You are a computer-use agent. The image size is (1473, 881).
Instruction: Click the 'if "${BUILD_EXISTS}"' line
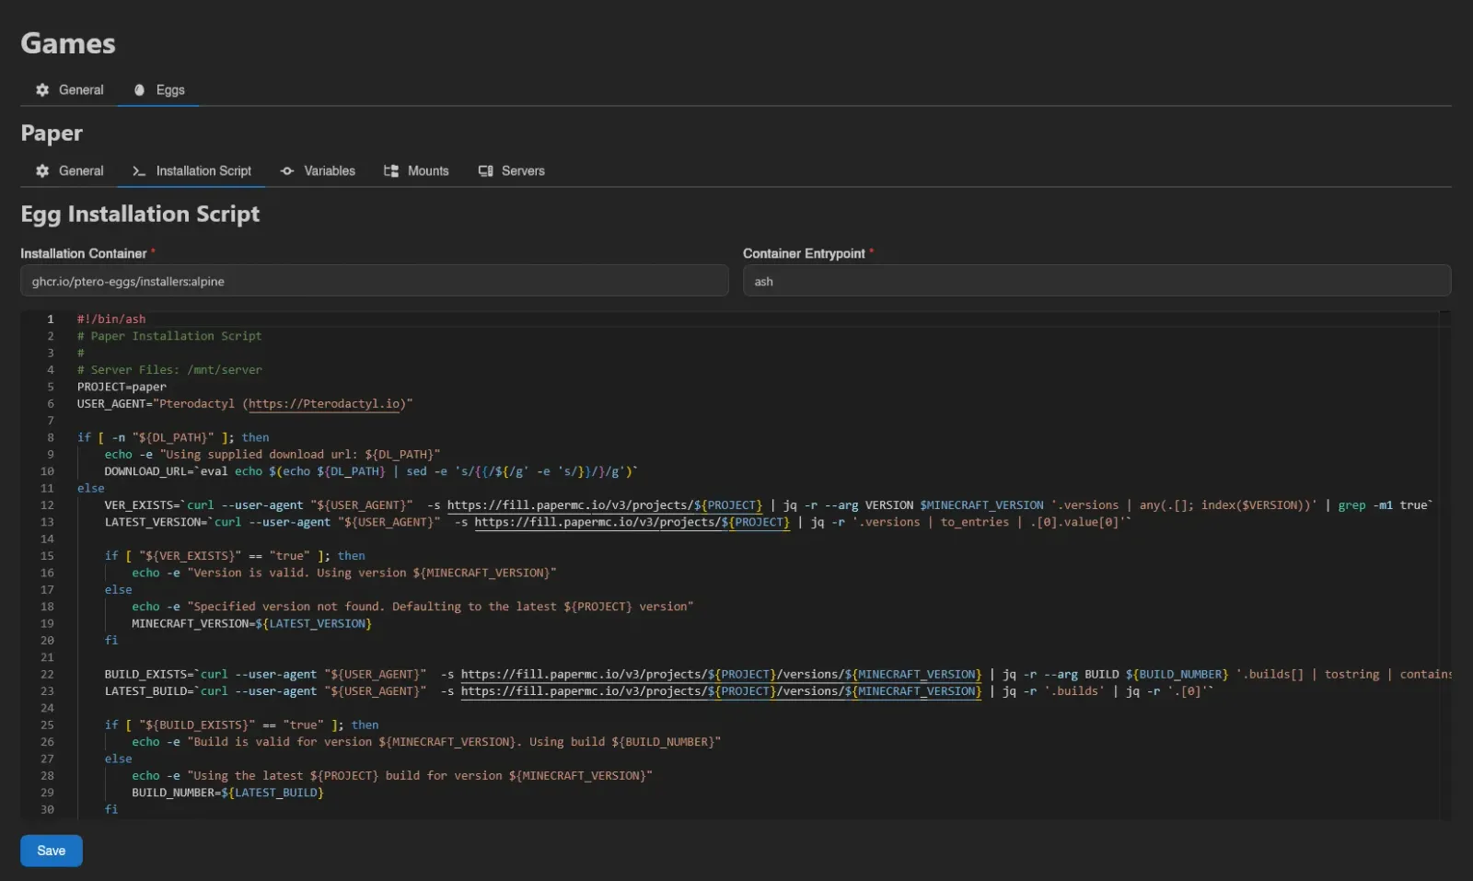[x=241, y=725]
